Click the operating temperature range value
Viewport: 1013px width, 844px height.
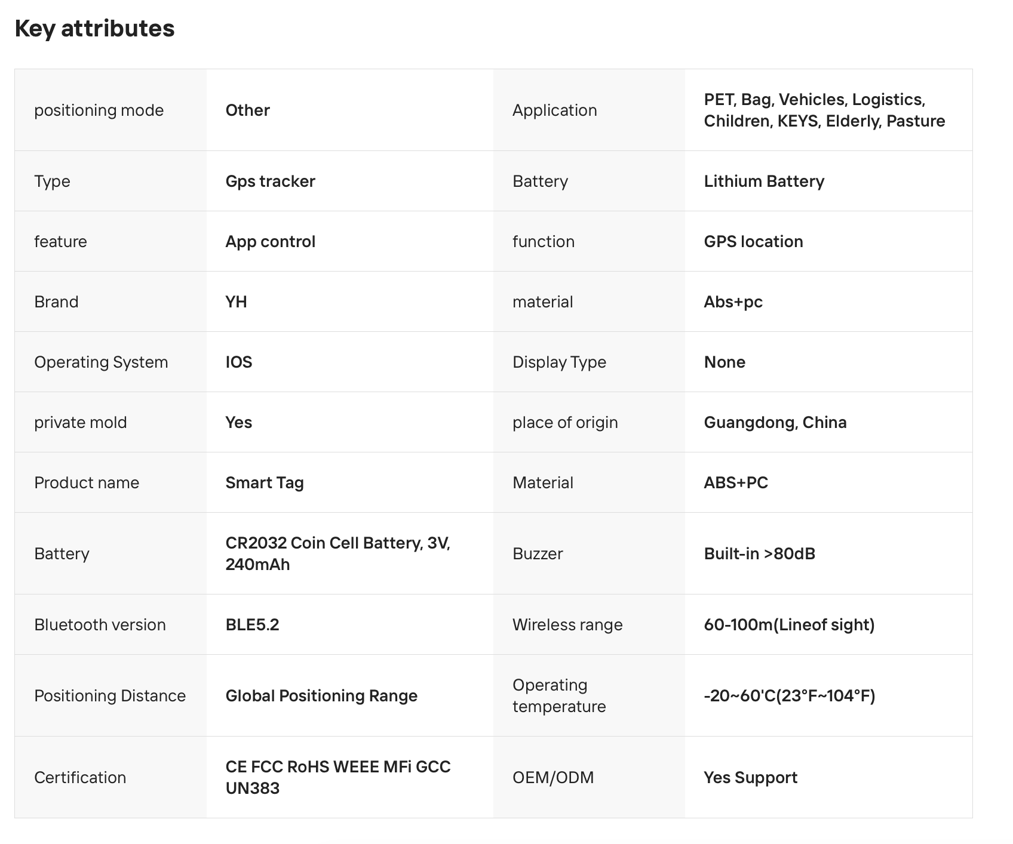789,695
